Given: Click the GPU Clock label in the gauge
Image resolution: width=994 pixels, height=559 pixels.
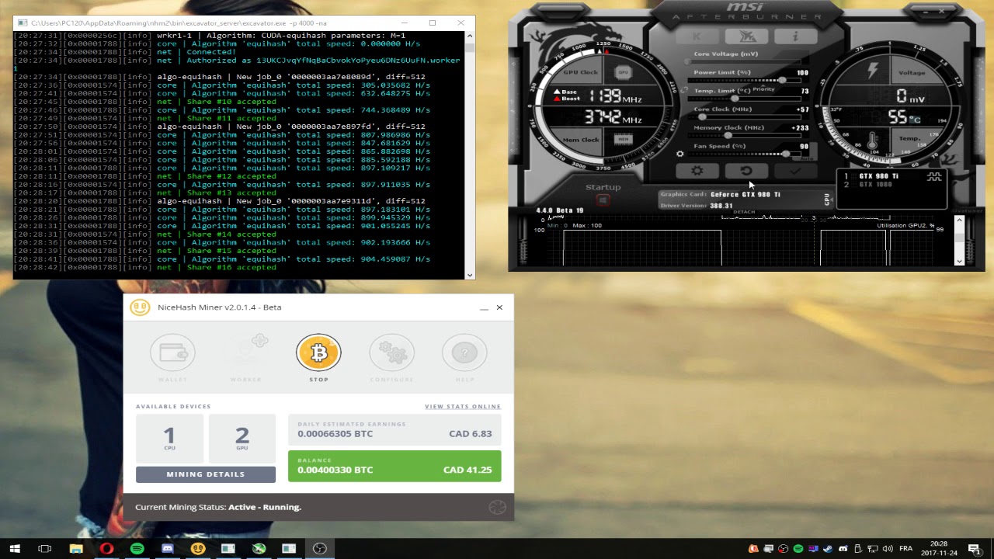Looking at the screenshot, I should tap(580, 72).
